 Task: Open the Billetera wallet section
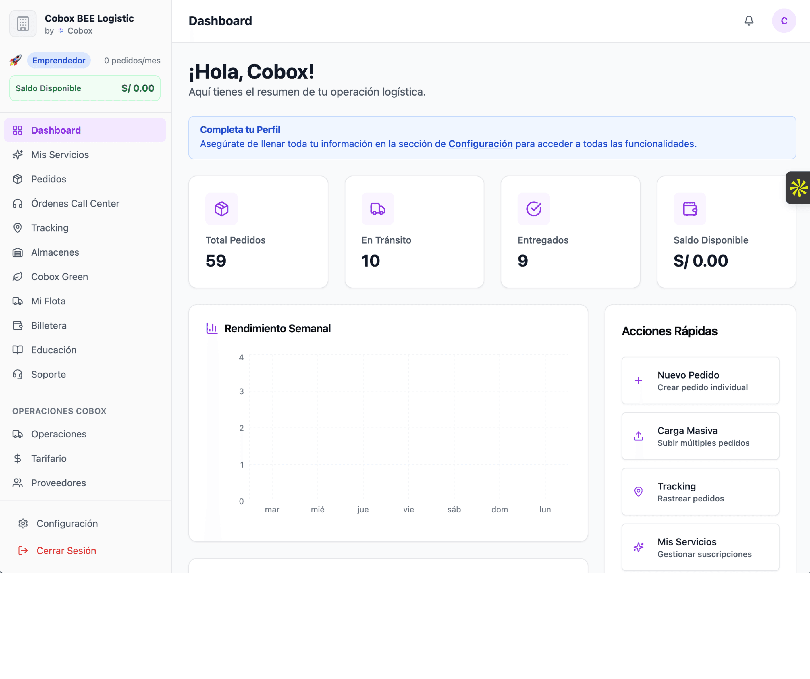(x=49, y=325)
